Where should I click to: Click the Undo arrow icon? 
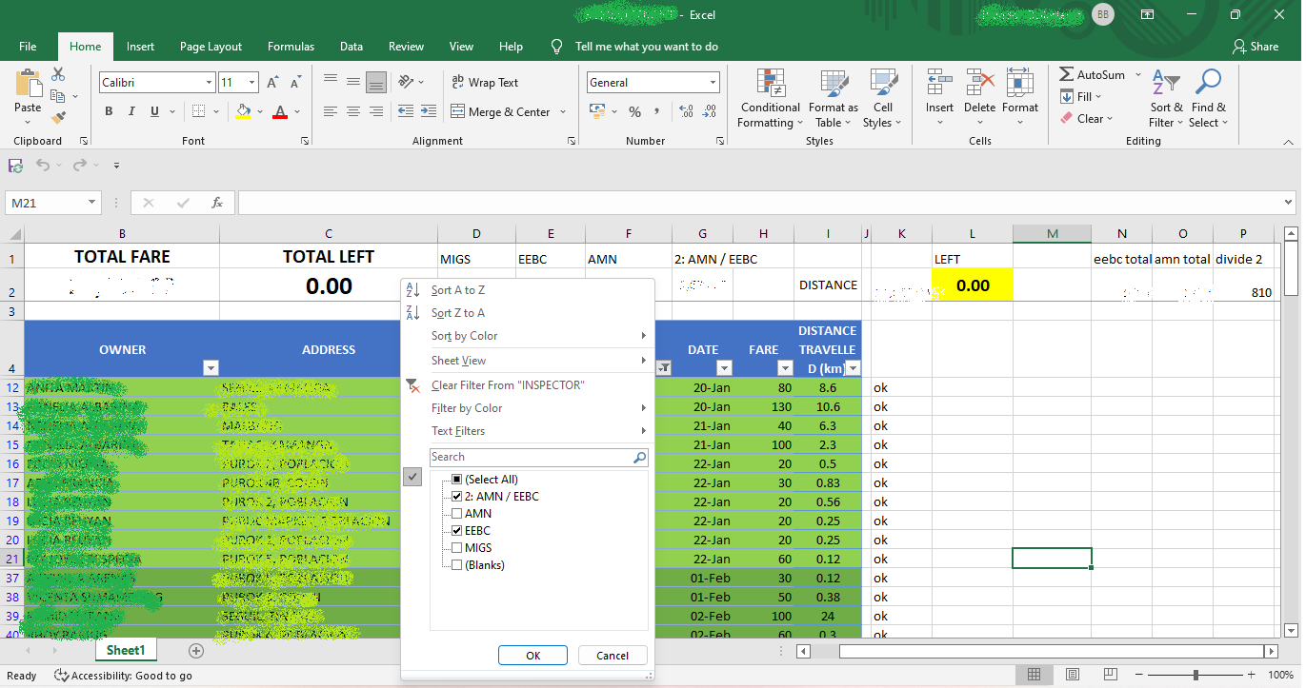point(43,166)
